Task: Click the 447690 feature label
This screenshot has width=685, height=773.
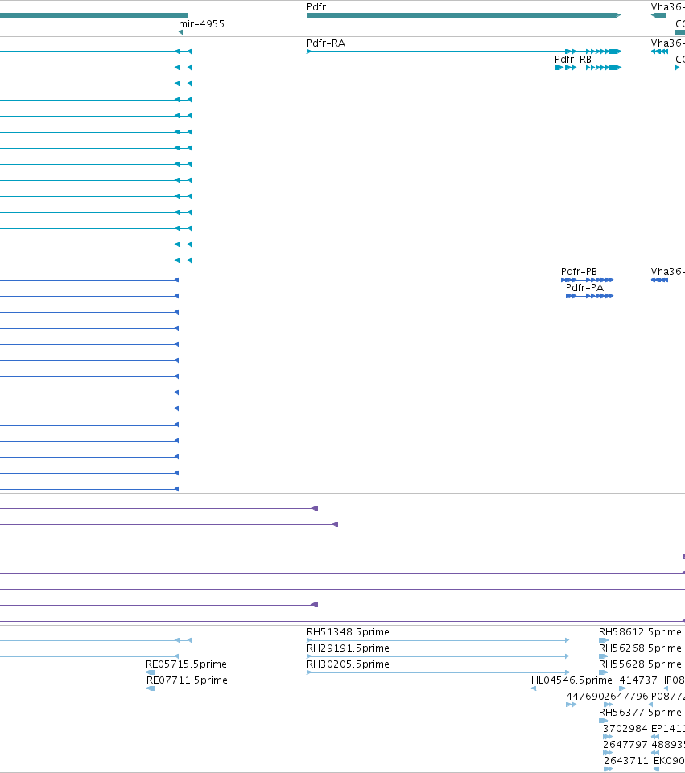Action: [585, 696]
